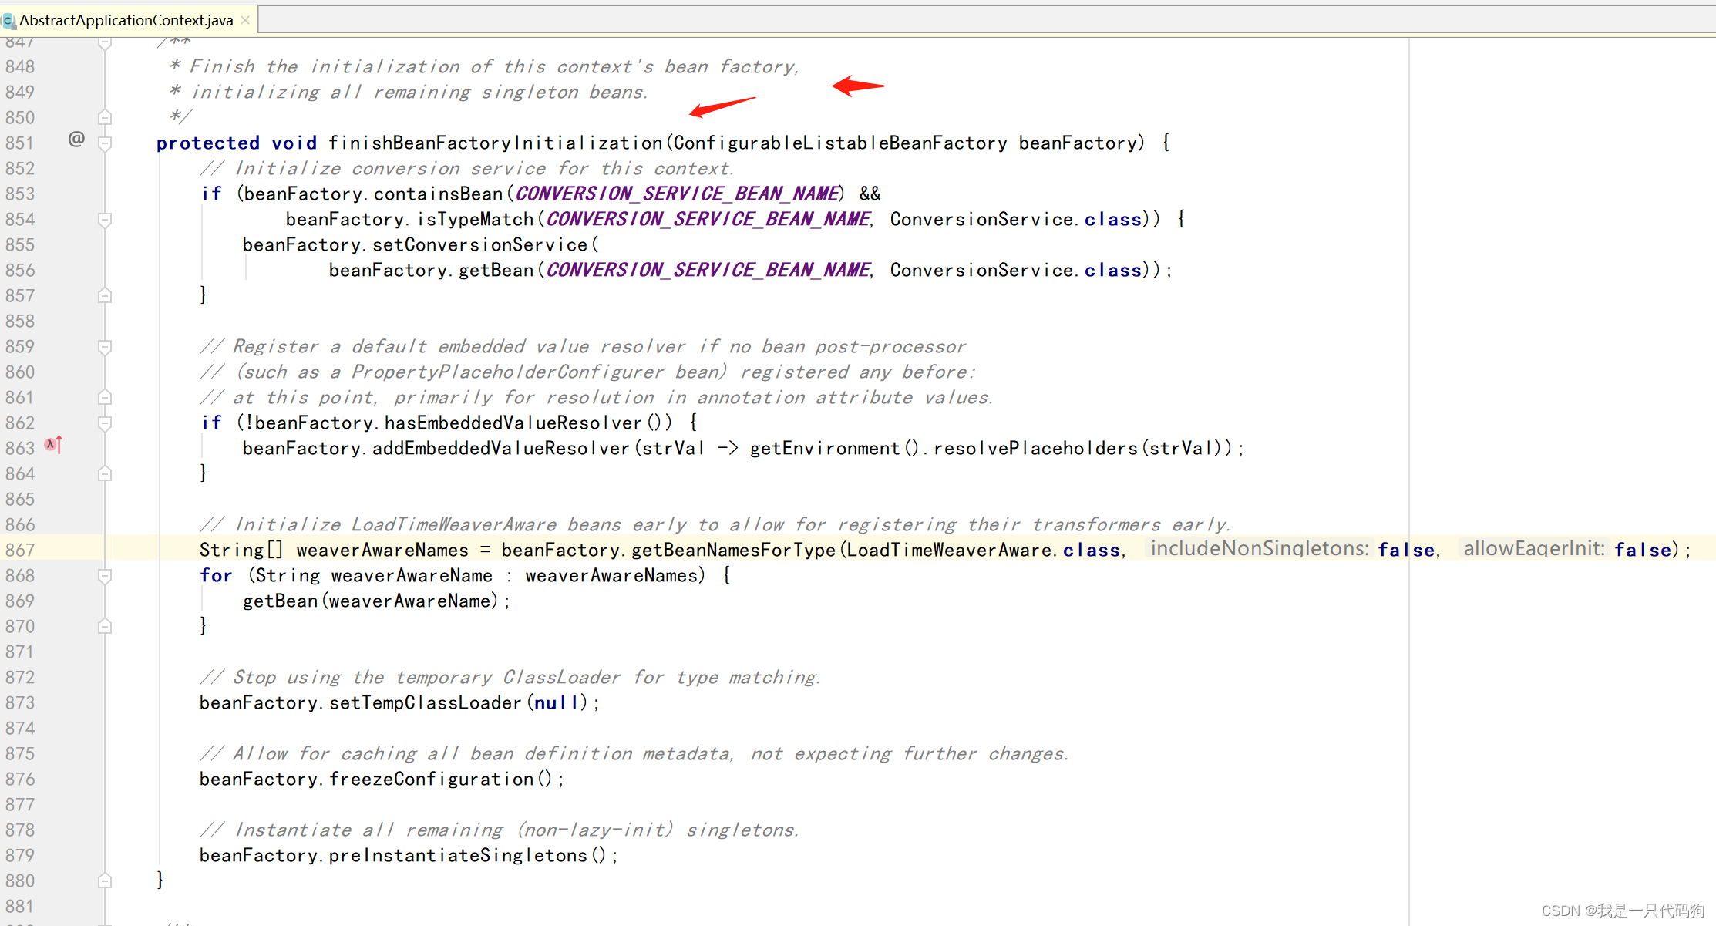Screen dimensions: 1716x926
Task: Collapse the finishBeanFactoryInitialization method fold arrow
Action: pyautogui.click(x=105, y=143)
